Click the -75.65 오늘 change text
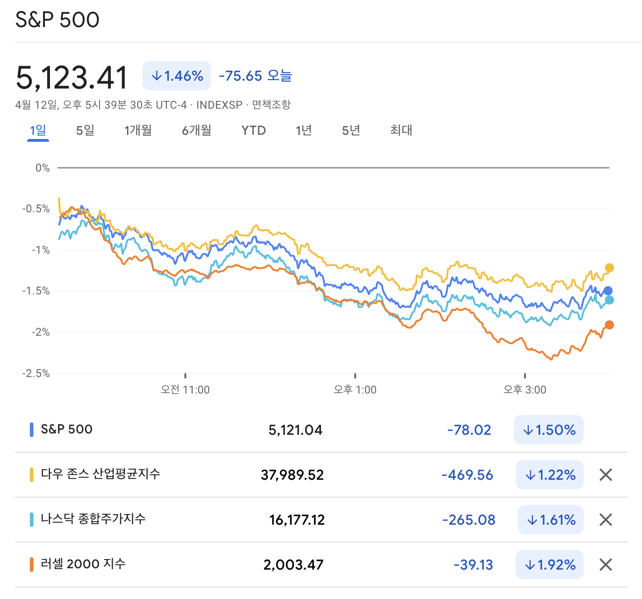The image size is (642, 599). coord(255,76)
